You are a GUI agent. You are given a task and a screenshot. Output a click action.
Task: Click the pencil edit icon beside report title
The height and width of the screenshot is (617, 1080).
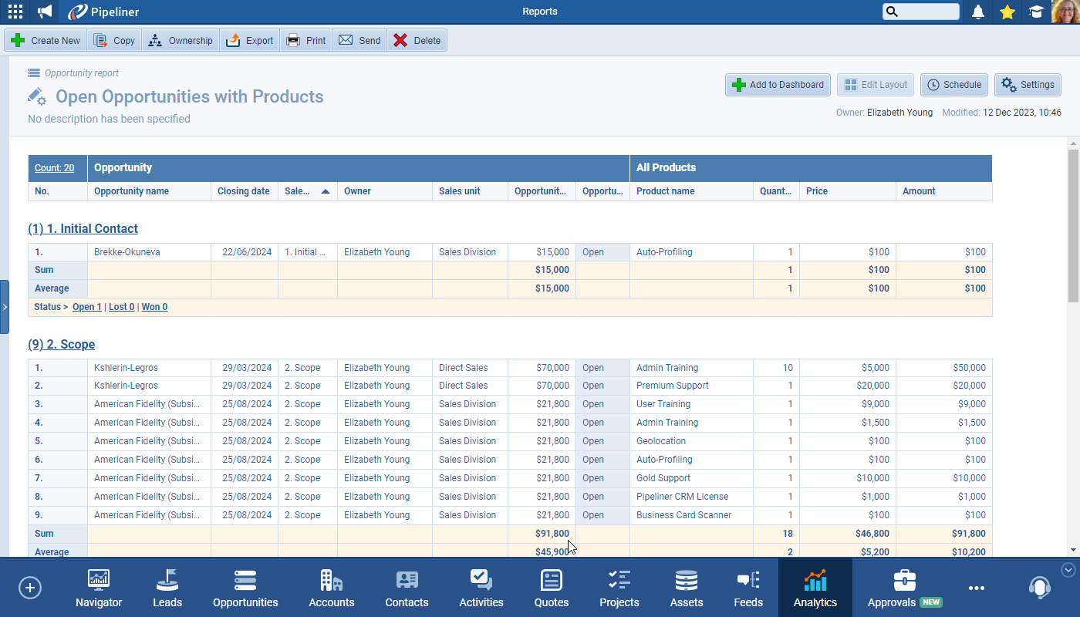pyautogui.click(x=36, y=96)
